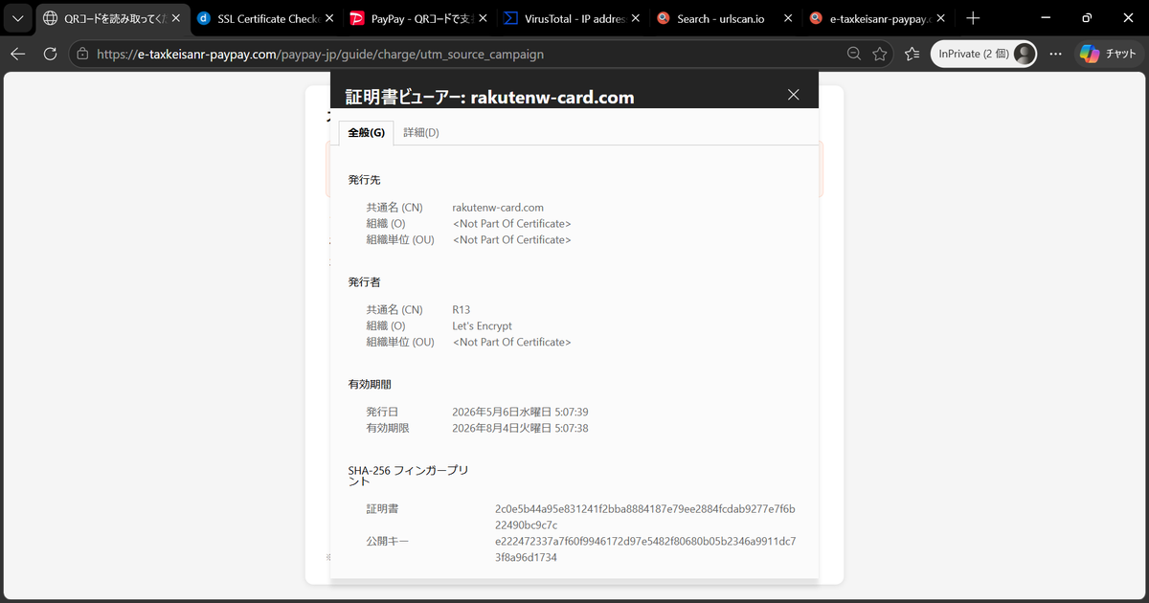Switch to the Search - urlscan.io tab
Image resolution: width=1149 pixels, height=603 pixels.
[x=725, y=18]
